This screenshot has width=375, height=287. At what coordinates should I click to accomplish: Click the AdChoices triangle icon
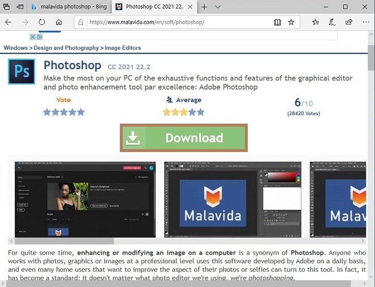pyautogui.click(x=40, y=37)
